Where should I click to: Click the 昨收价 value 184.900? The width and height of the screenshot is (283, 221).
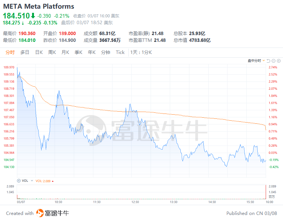(67, 40)
